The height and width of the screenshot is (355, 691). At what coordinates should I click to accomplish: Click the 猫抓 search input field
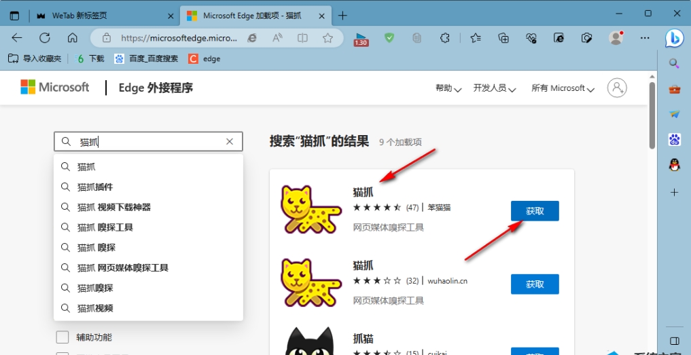[x=149, y=141]
